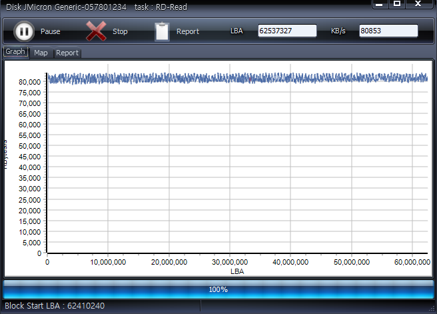Open the Report tab
Image resolution: width=437 pixels, height=314 pixels.
[x=67, y=53]
